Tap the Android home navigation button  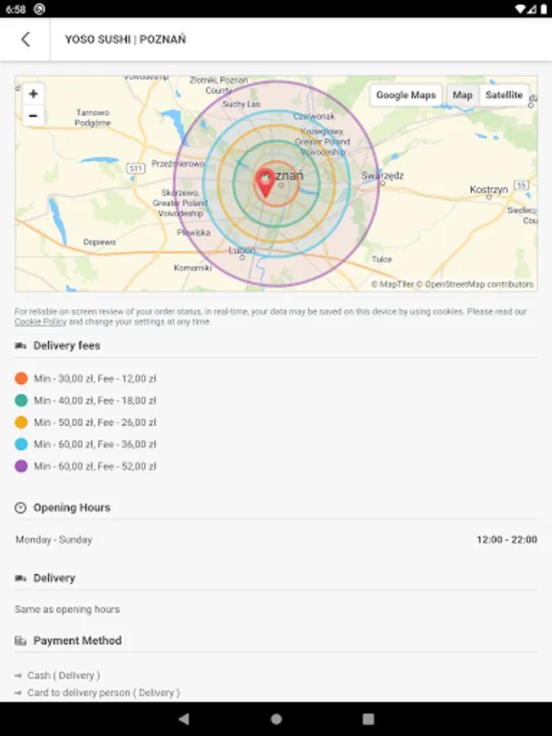276,719
